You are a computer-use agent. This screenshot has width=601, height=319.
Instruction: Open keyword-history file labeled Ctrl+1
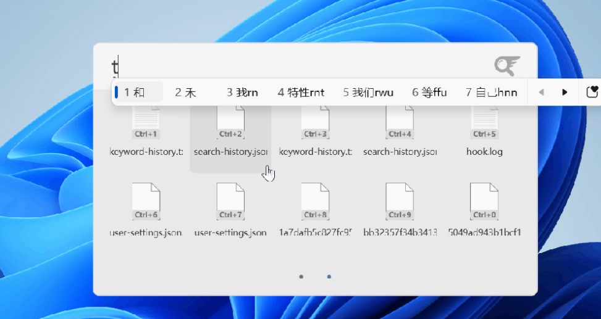point(146,131)
